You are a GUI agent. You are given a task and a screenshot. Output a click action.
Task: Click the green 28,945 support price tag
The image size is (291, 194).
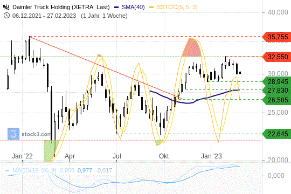coord(276,82)
